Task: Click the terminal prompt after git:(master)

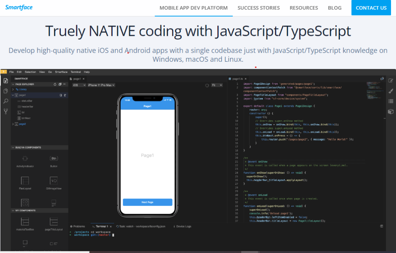Action: [113, 235]
